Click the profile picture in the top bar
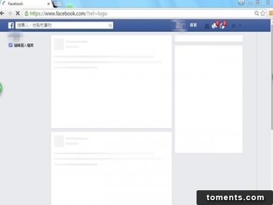The height and width of the screenshot is (205, 273). click(179, 25)
